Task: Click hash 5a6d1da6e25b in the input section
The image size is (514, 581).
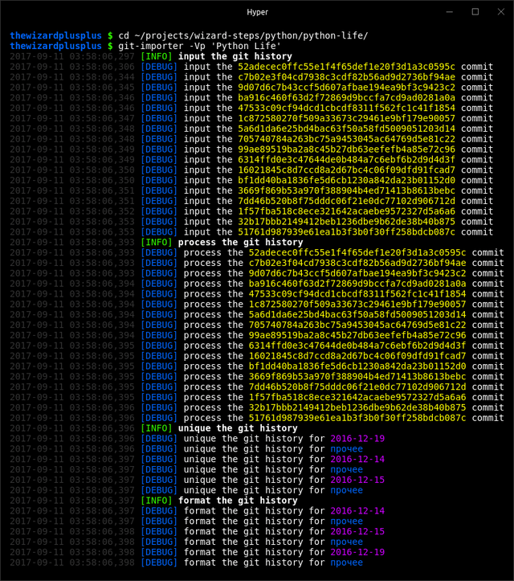Action: tap(346, 129)
